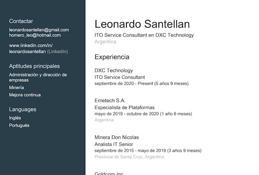The height and width of the screenshot is (175, 259).
Task: Click the Emetech S.A. company name
Action: pos(110,101)
